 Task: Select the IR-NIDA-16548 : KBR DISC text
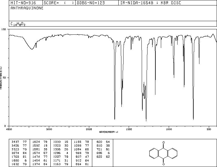151,3
